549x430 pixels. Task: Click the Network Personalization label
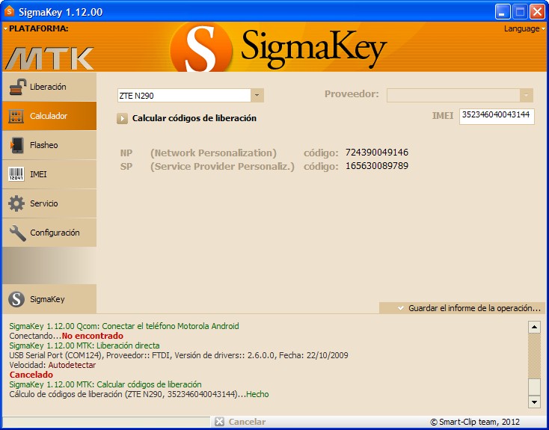coord(213,153)
